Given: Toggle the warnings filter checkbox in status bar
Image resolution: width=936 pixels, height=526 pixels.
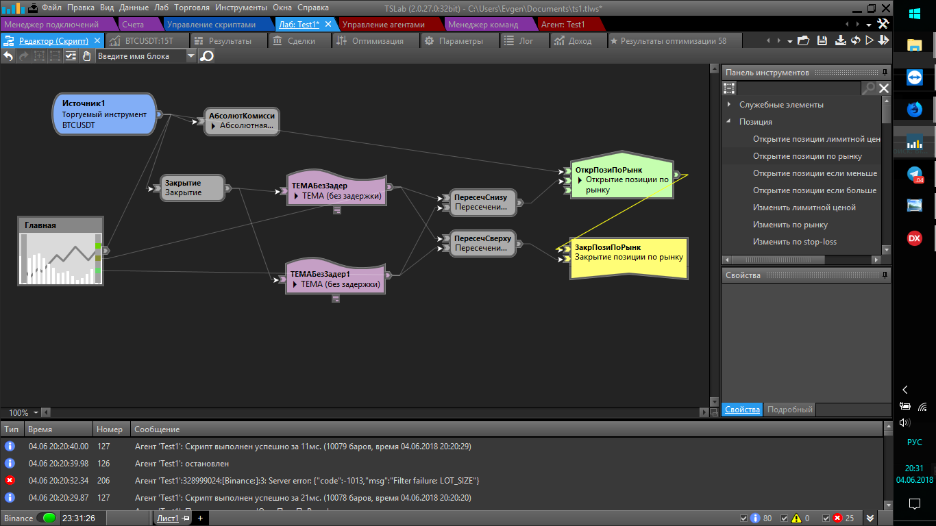Looking at the screenshot, I should point(785,518).
